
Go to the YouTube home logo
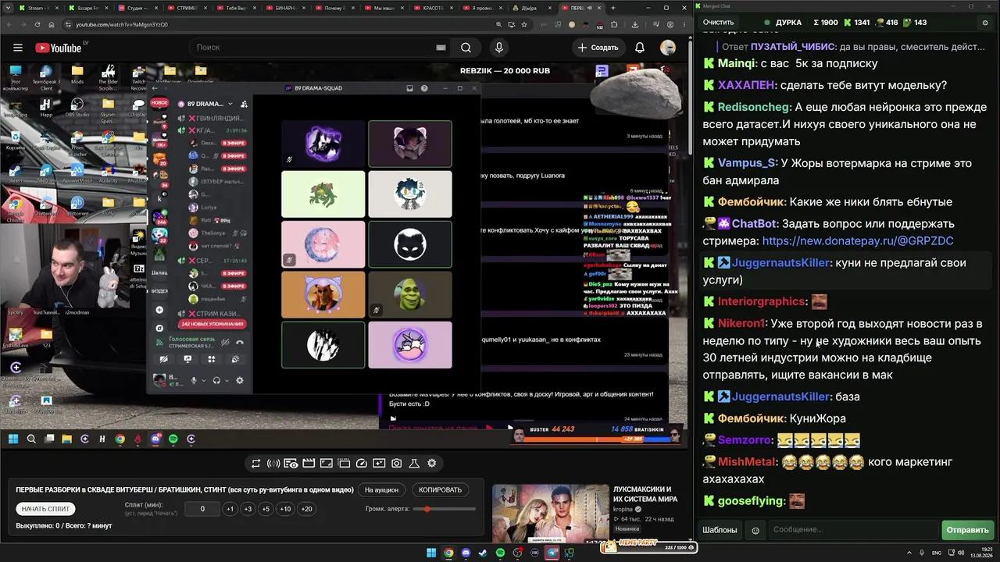(58, 48)
